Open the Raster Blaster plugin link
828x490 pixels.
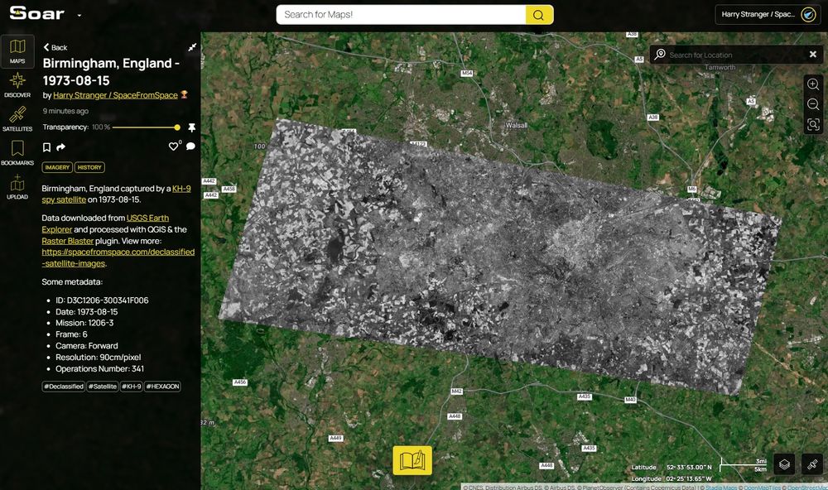click(68, 241)
